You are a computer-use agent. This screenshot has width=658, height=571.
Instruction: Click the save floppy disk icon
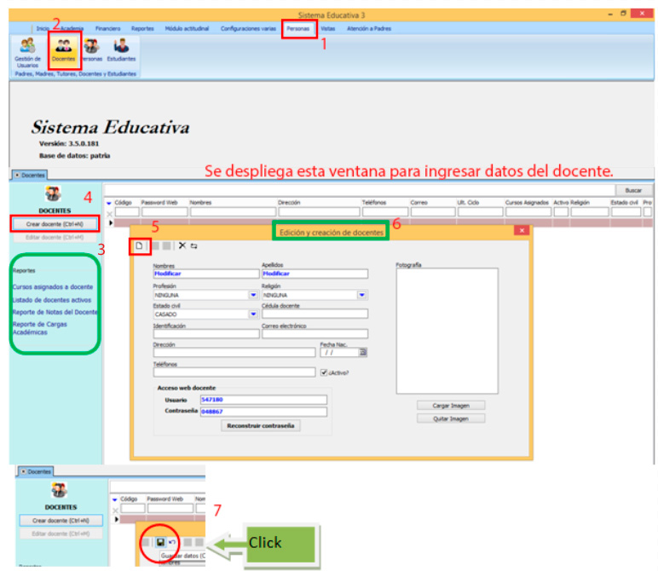(x=160, y=543)
